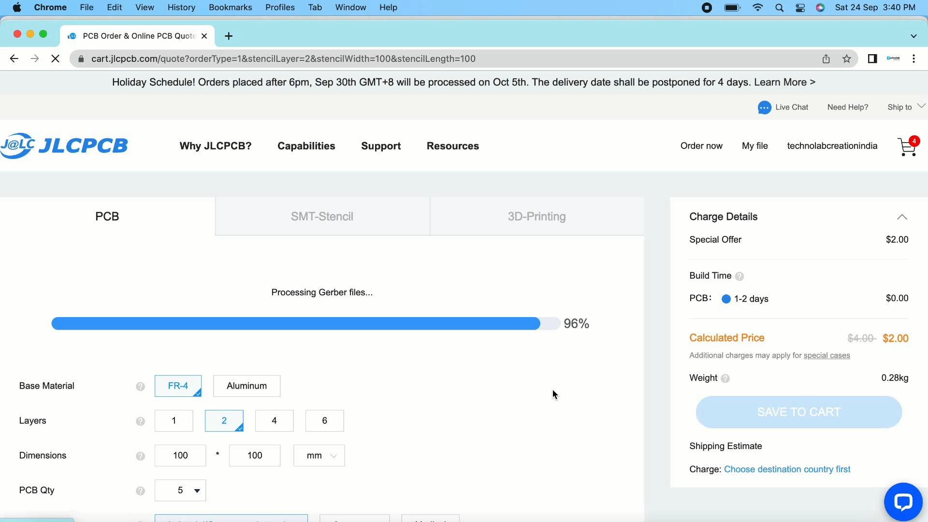Choose 6 layers option
The height and width of the screenshot is (522, 928).
click(325, 421)
